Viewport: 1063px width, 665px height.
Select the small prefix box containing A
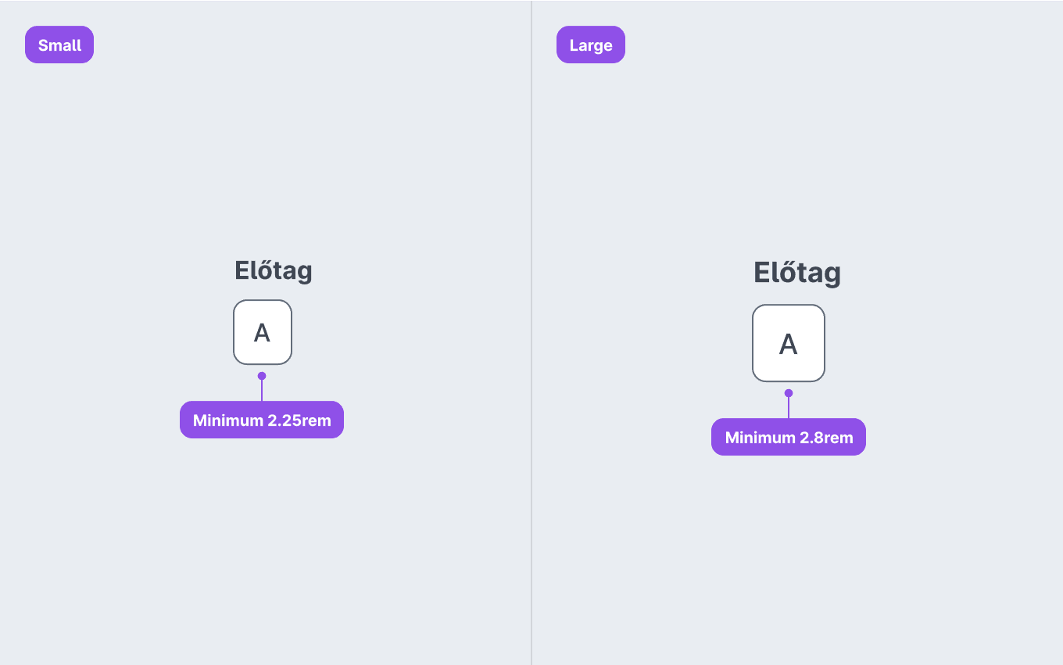(x=263, y=332)
